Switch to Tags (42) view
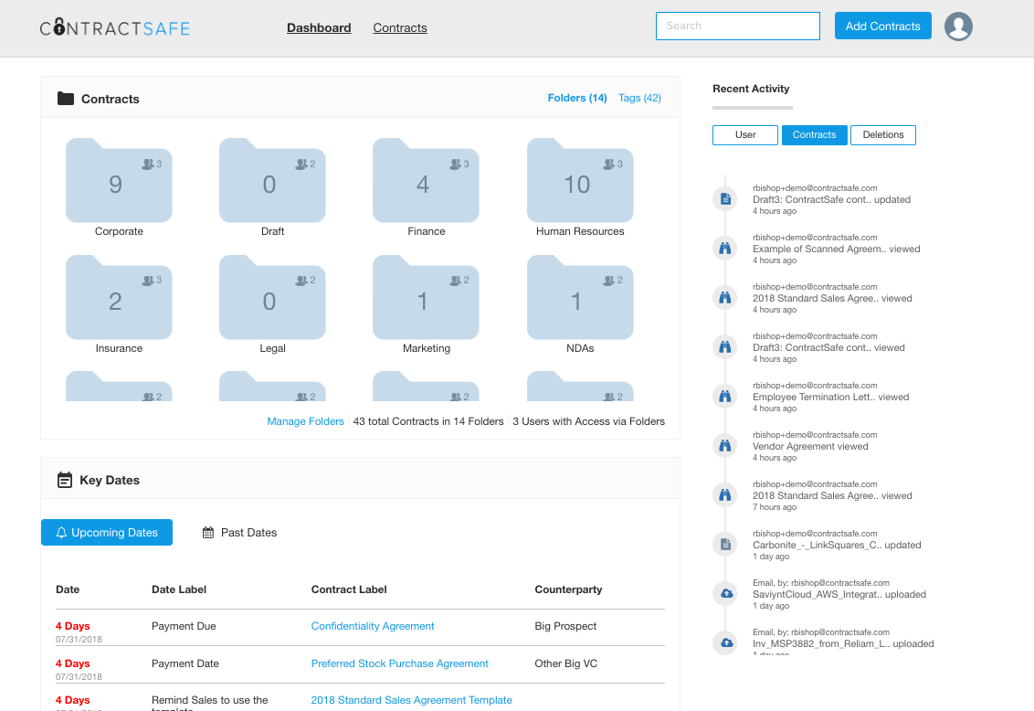1034x711 pixels. click(x=639, y=98)
